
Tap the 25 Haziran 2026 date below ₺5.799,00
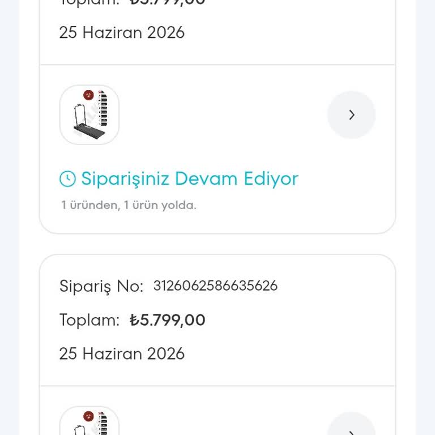pos(122,353)
